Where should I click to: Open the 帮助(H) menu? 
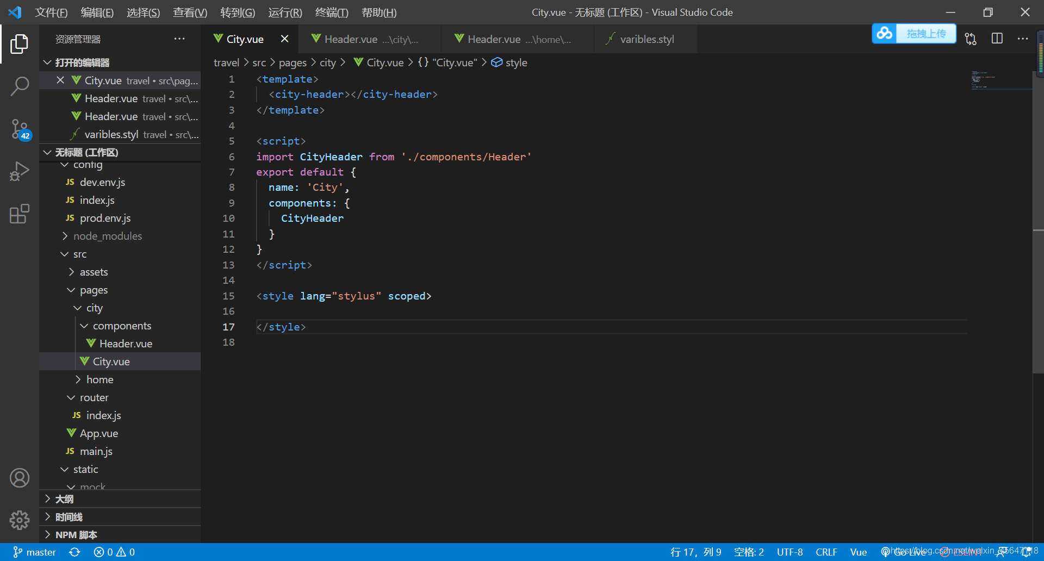[379, 12]
